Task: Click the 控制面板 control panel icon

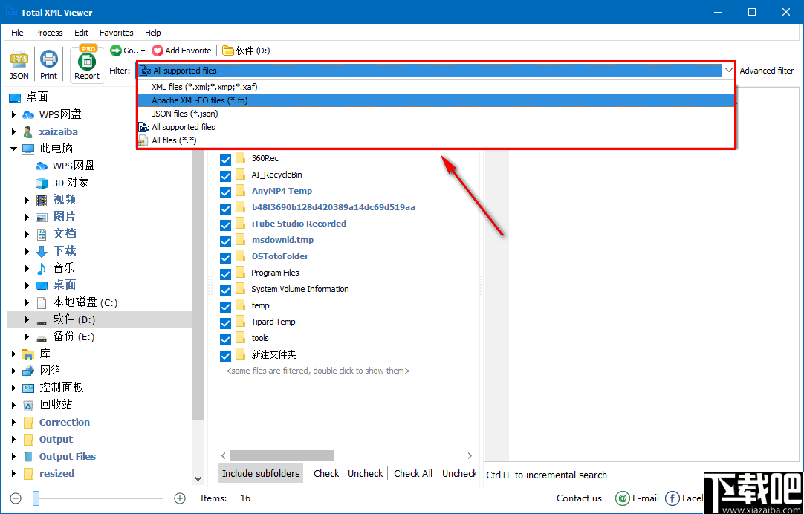Action: coord(28,388)
